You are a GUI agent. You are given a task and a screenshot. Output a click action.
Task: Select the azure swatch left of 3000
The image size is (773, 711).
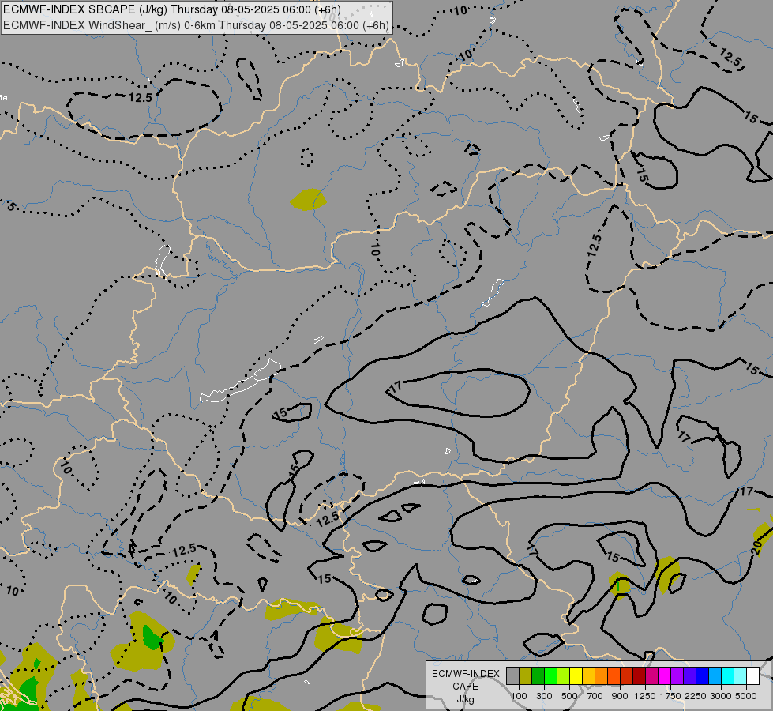point(715,675)
